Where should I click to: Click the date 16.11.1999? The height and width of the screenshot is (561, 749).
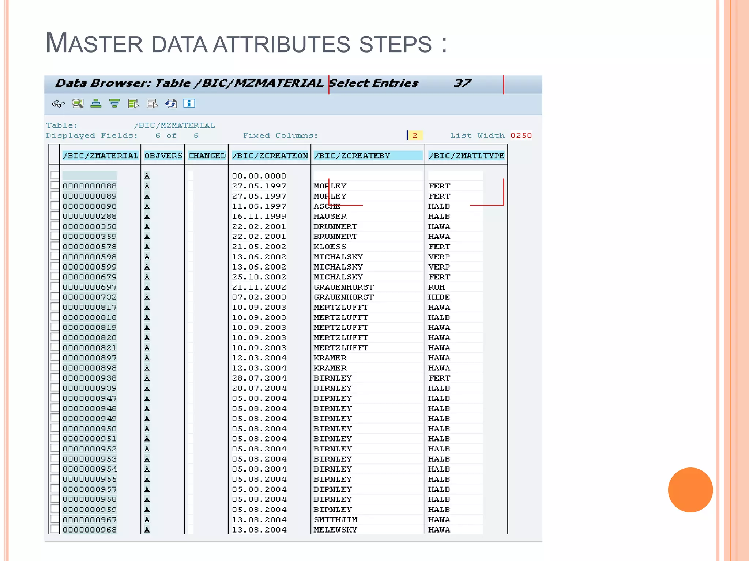pyautogui.click(x=259, y=217)
